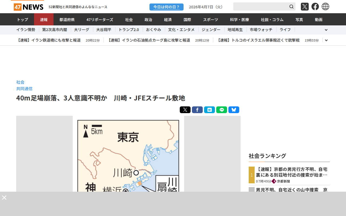Click the date 2026年4月7日（火）

[207, 7]
